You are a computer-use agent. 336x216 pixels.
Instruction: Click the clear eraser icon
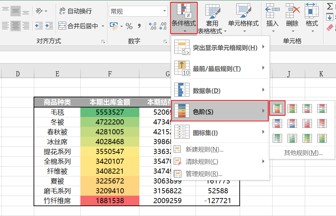pos(330,27)
